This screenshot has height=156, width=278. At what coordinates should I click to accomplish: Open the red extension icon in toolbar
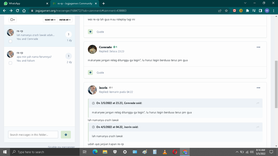[235, 10]
